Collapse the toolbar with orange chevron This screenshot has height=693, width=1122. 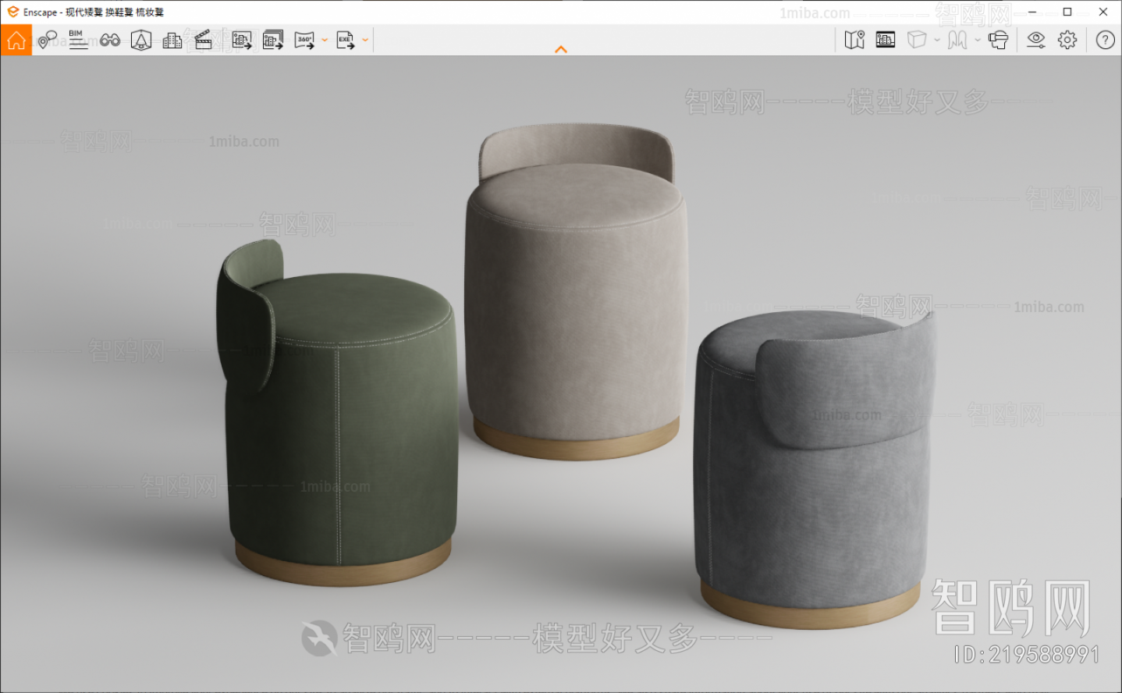pyautogui.click(x=561, y=49)
